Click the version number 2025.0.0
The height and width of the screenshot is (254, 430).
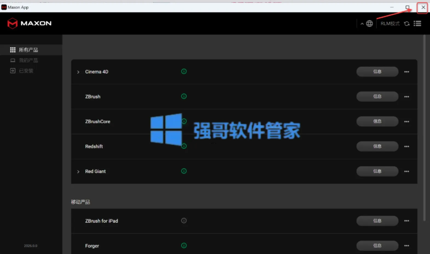30,246
